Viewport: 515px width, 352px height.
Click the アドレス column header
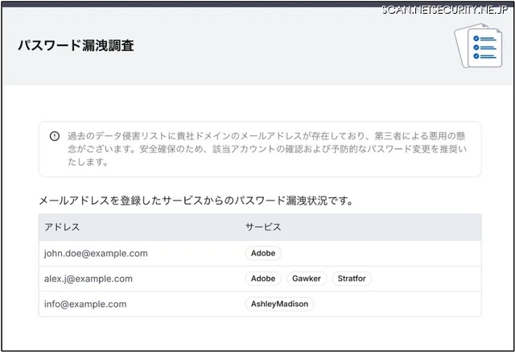pos(62,227)
